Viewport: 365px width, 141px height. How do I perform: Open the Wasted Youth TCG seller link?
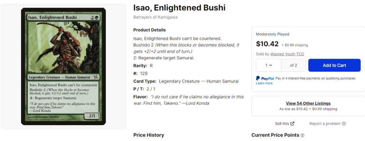[287, 54]
